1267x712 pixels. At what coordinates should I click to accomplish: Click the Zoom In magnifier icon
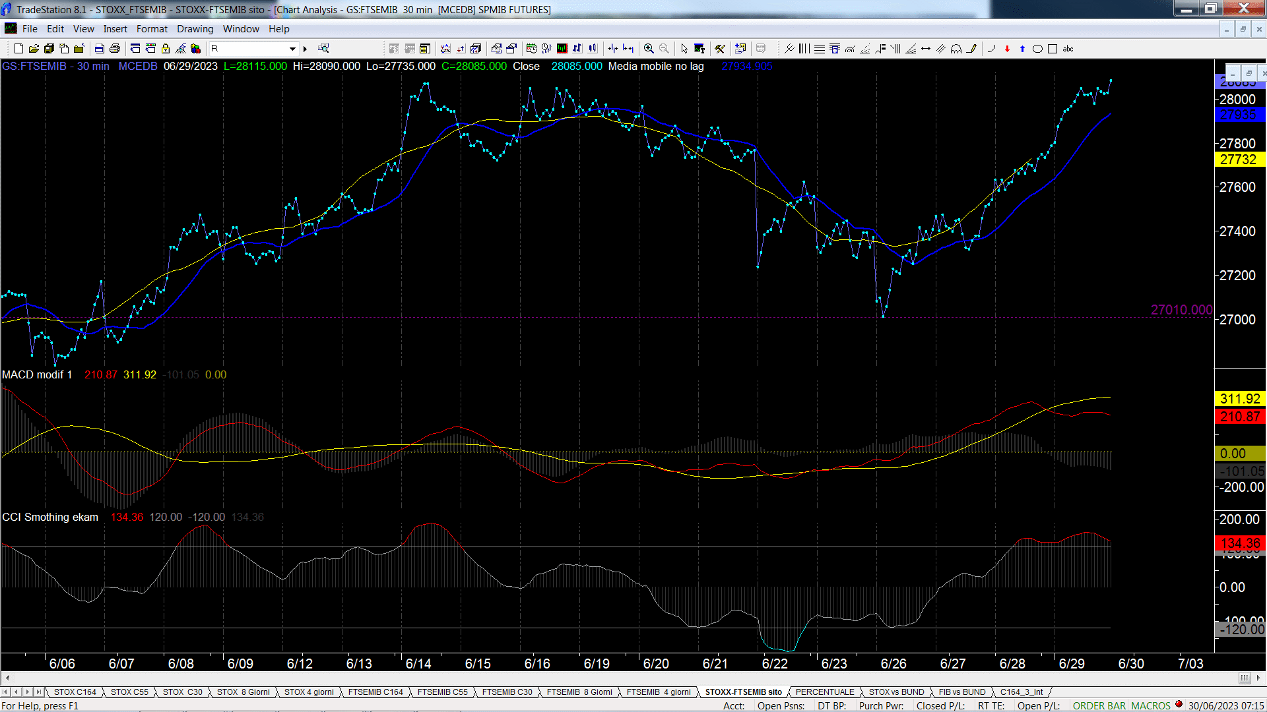(x=649, y=49)
